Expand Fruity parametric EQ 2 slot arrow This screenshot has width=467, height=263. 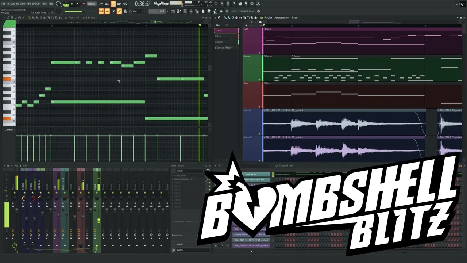(173, 179)
